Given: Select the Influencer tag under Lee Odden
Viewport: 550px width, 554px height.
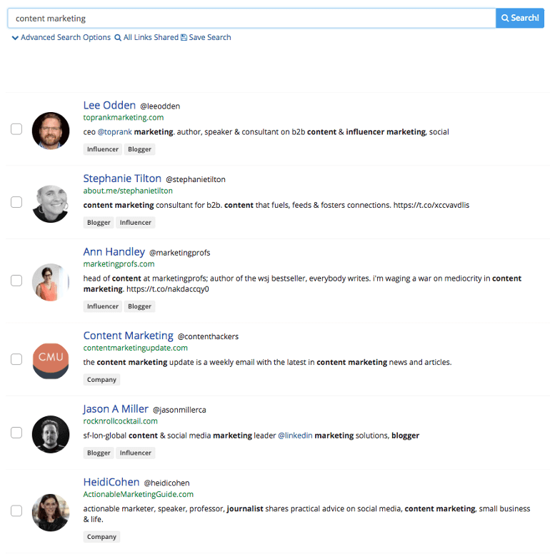Looking at the screenshot, I should tap(103, 149).
